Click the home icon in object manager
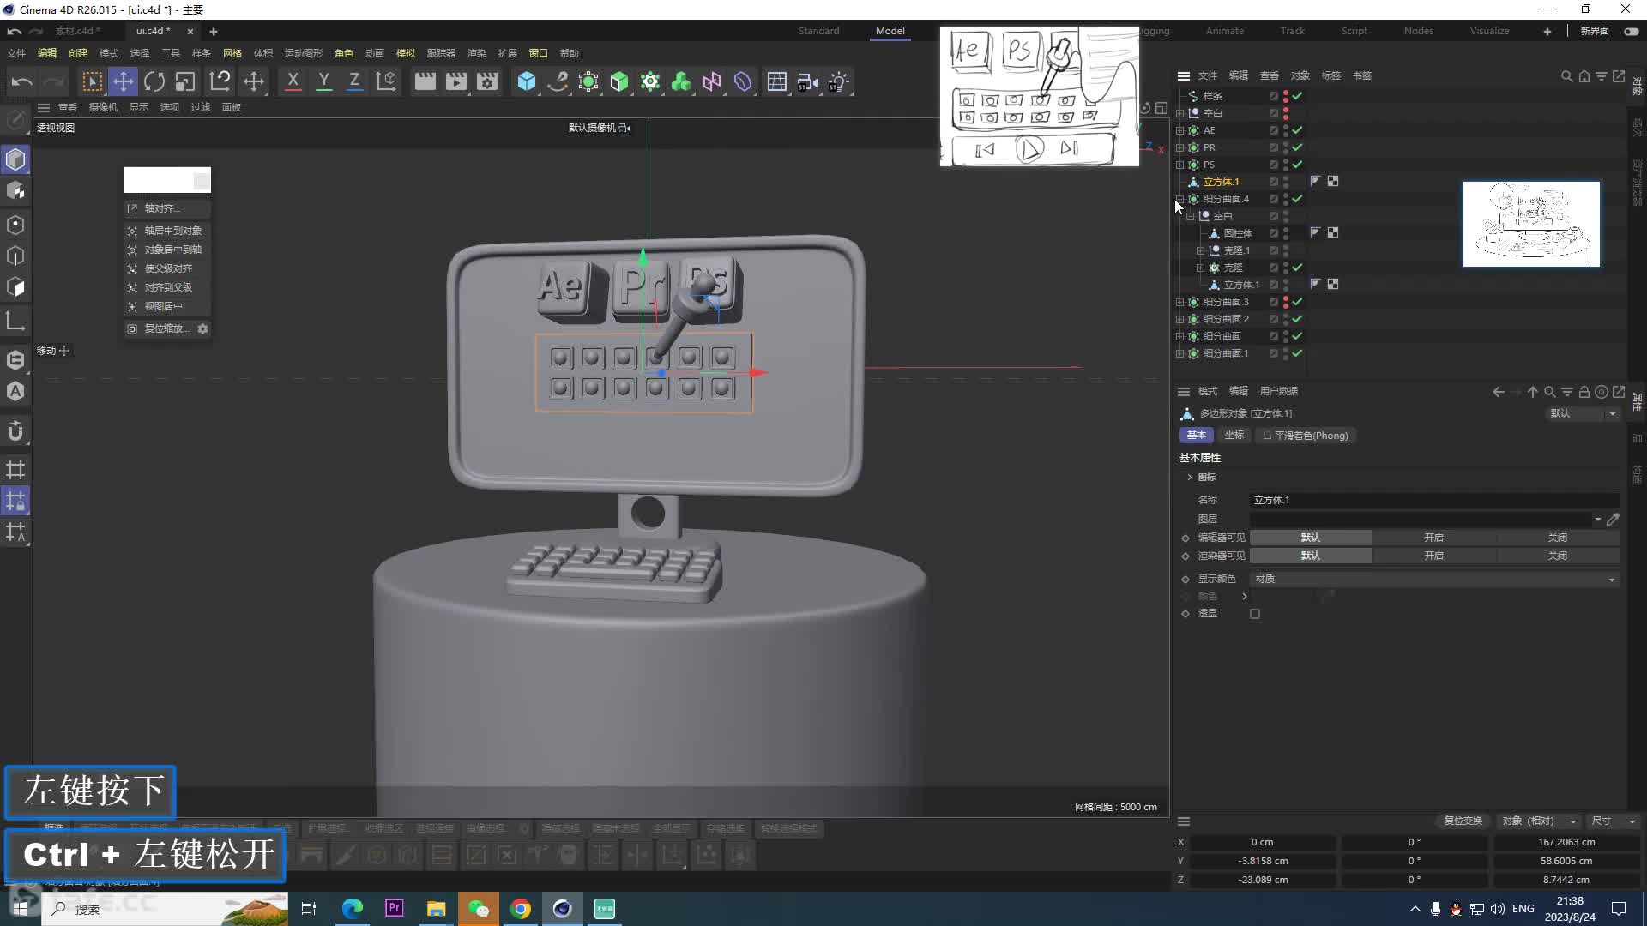The width and height of the screenshot is (1647, 926). (x=1584, y=76)
